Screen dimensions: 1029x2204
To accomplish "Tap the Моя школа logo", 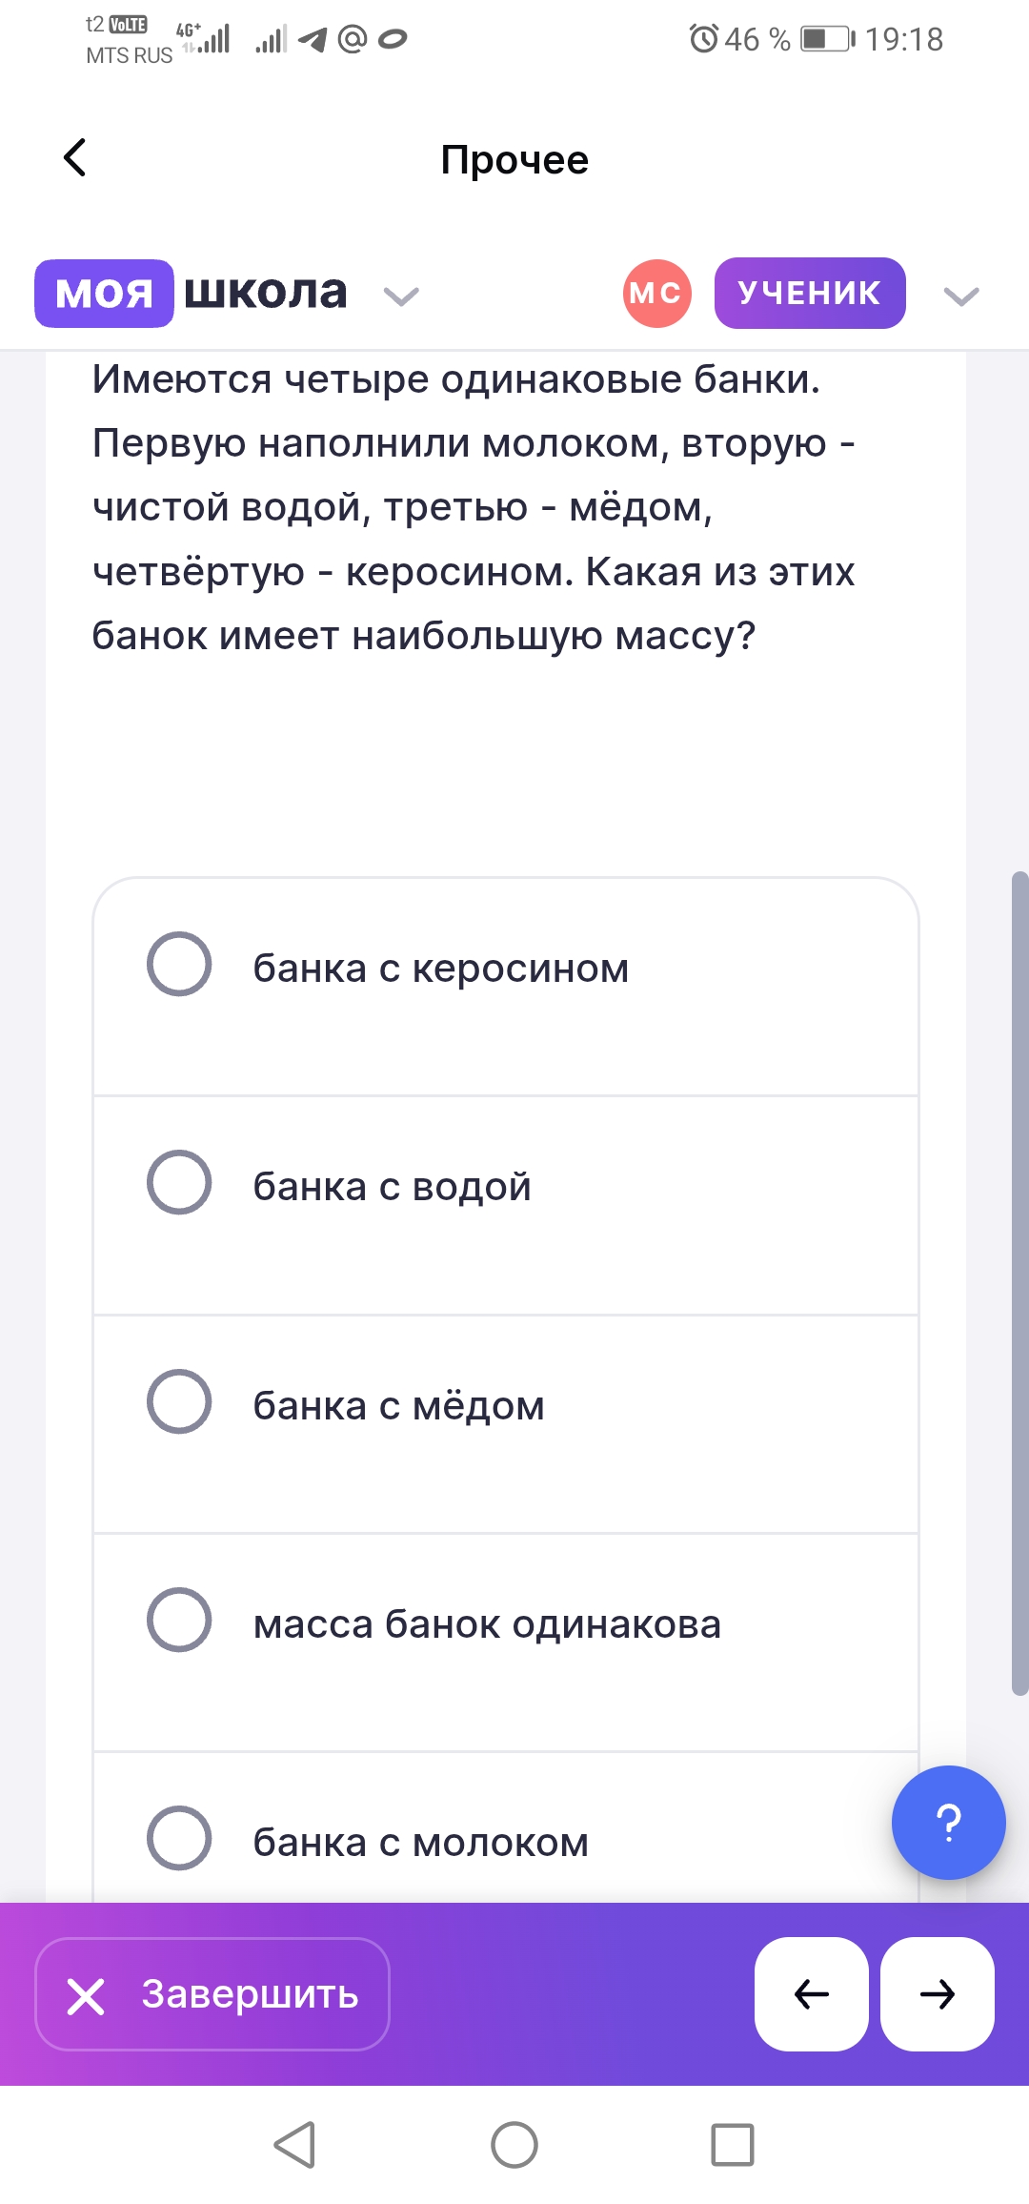I will tap(191, 294).
